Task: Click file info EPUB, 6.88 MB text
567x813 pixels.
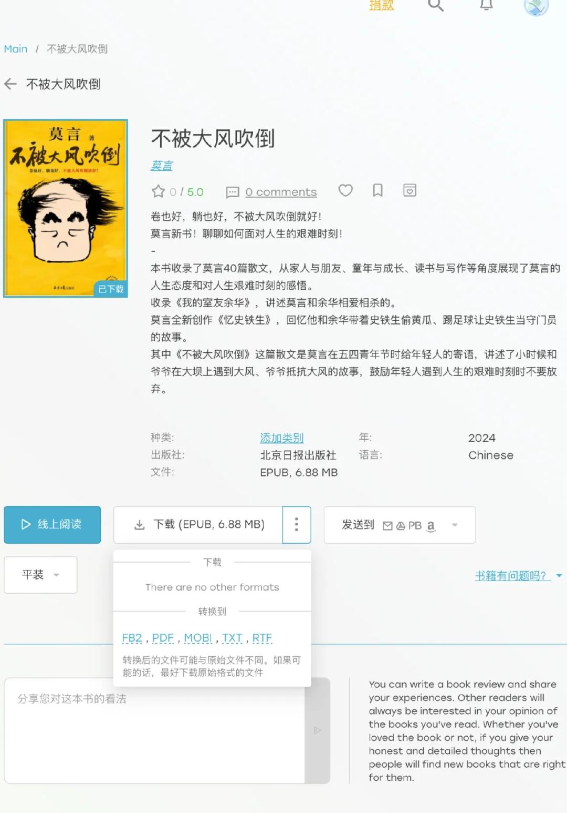Action: (x=299, y=473)
